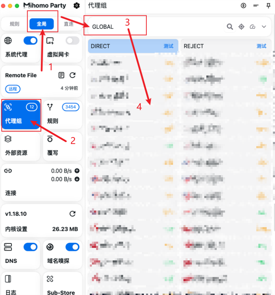Run speed test with gauge icon
This screenshot has width=275, height=295.
(x=252, y=27)
